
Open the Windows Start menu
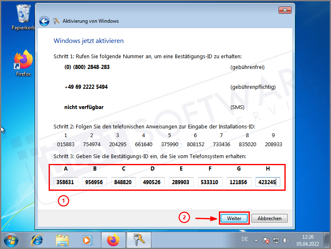pos(11,240)
